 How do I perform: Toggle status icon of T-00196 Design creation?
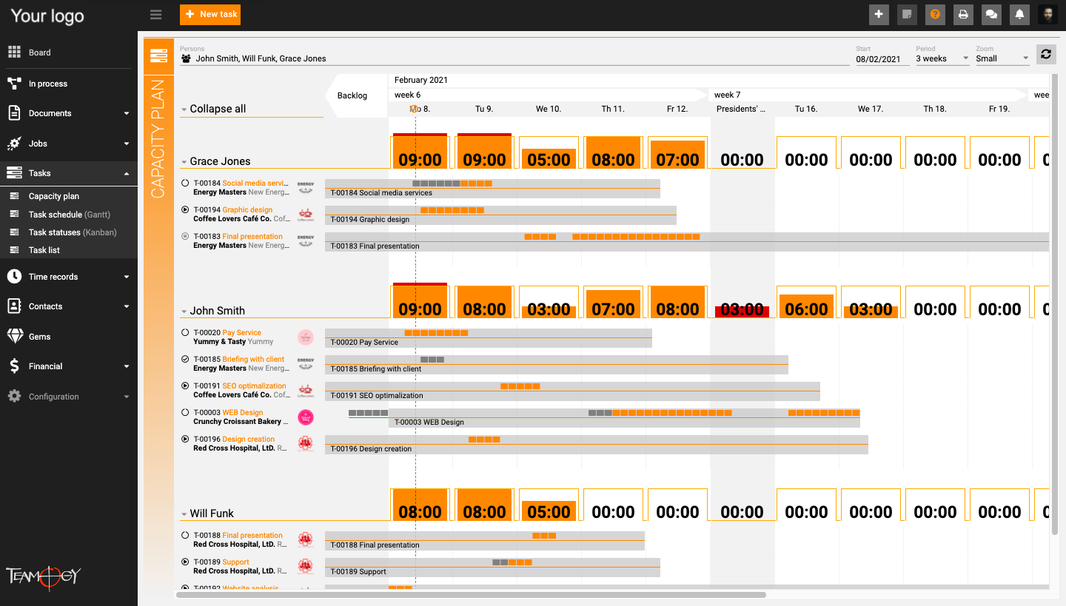point(185,439)
